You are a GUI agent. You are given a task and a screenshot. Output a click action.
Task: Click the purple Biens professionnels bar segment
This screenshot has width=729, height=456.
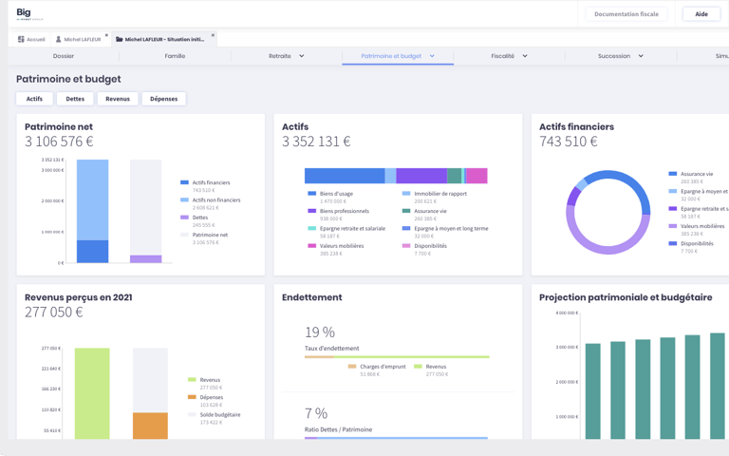pos(421,176)
